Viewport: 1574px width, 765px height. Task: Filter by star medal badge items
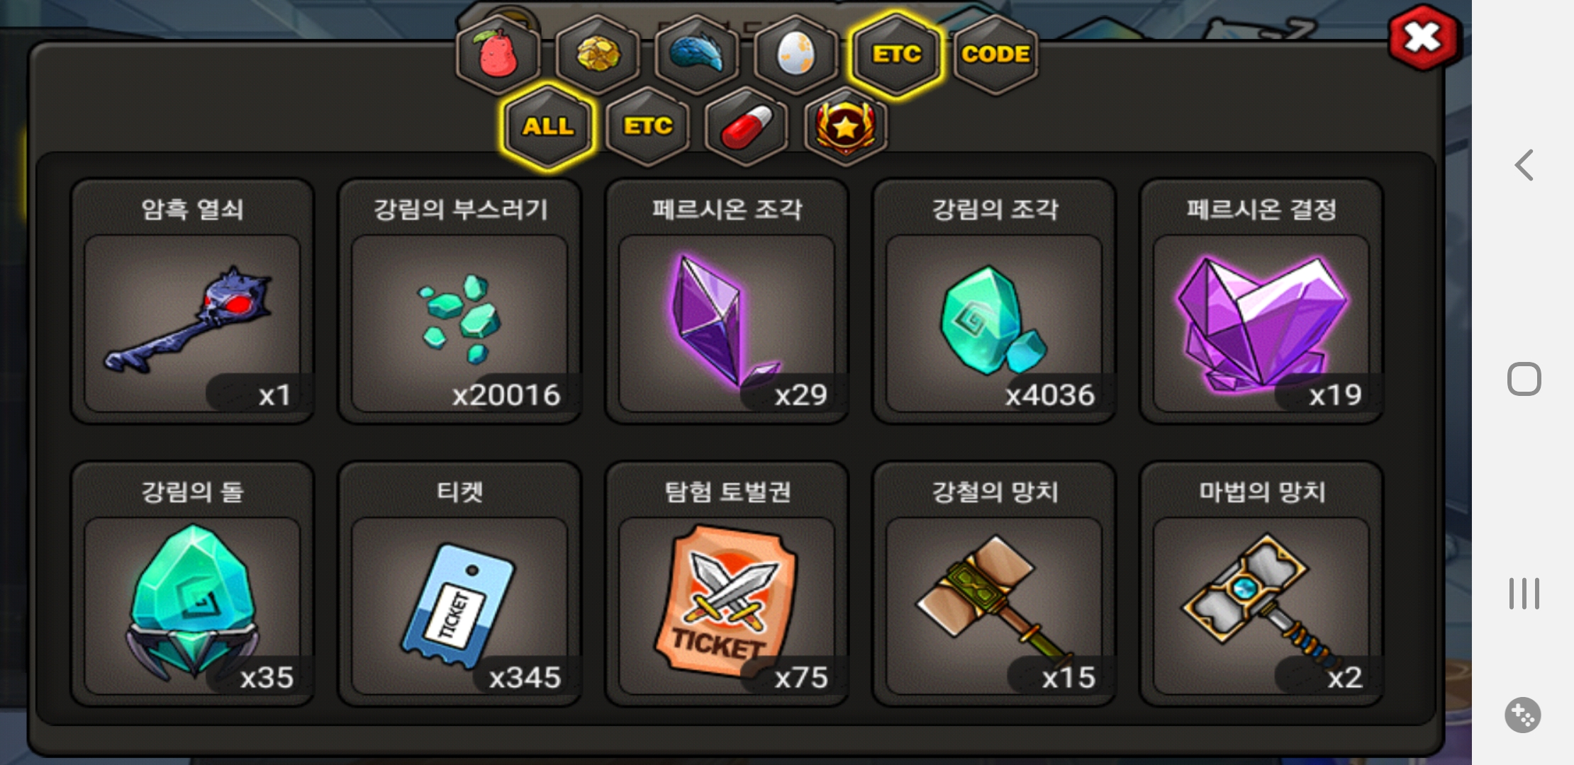point(846,127)
